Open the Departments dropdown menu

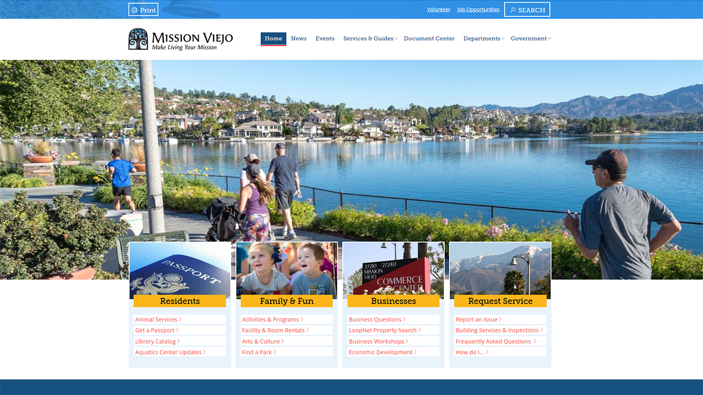coord(482,38)
